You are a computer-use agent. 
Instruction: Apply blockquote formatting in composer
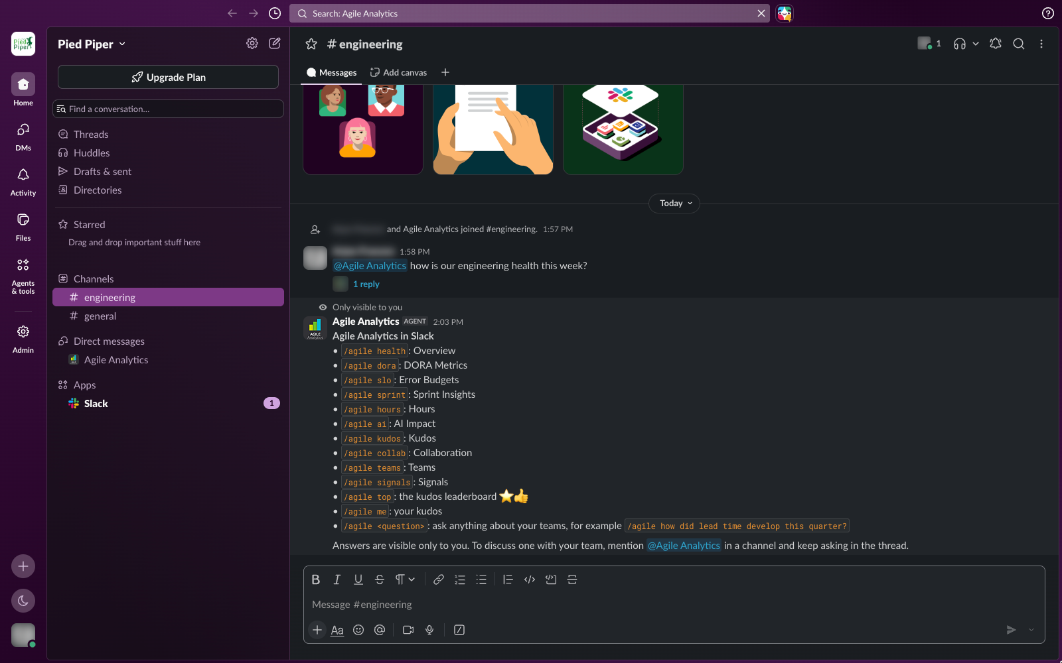tap(508, 579)
